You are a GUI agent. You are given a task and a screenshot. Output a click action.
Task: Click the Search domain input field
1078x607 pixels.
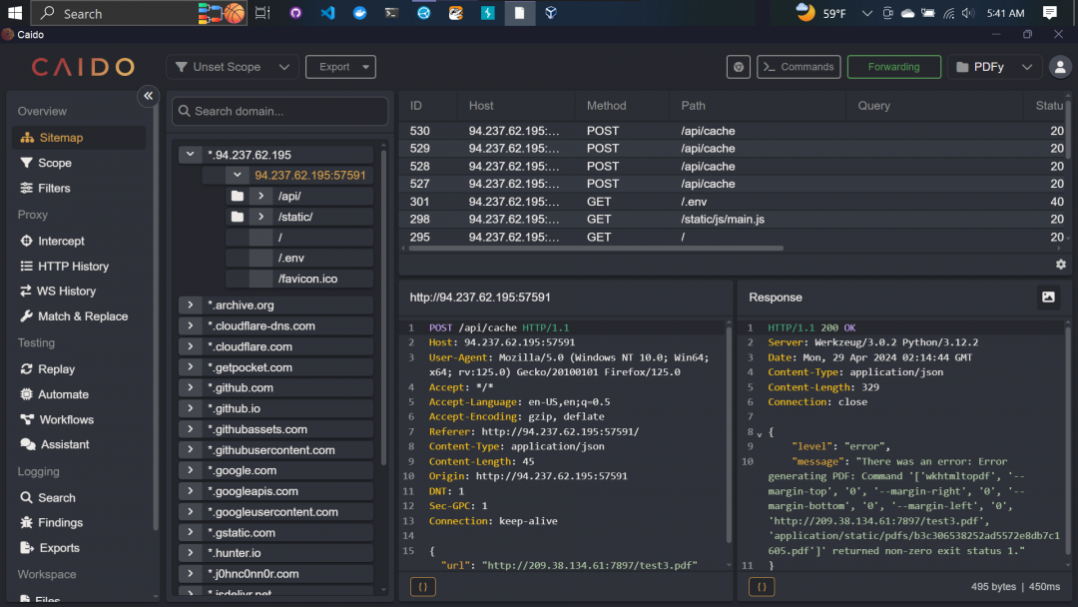coord(279,112)
